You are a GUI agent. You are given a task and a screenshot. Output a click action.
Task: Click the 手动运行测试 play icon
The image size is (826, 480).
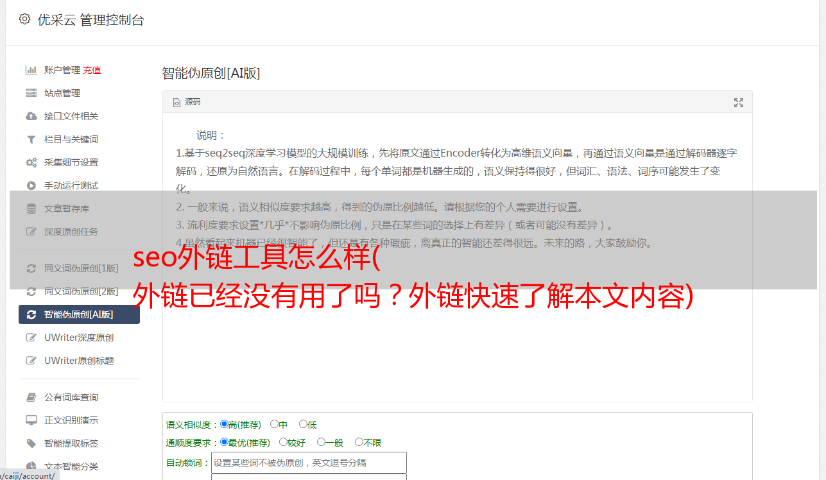(x=31, y=185)
